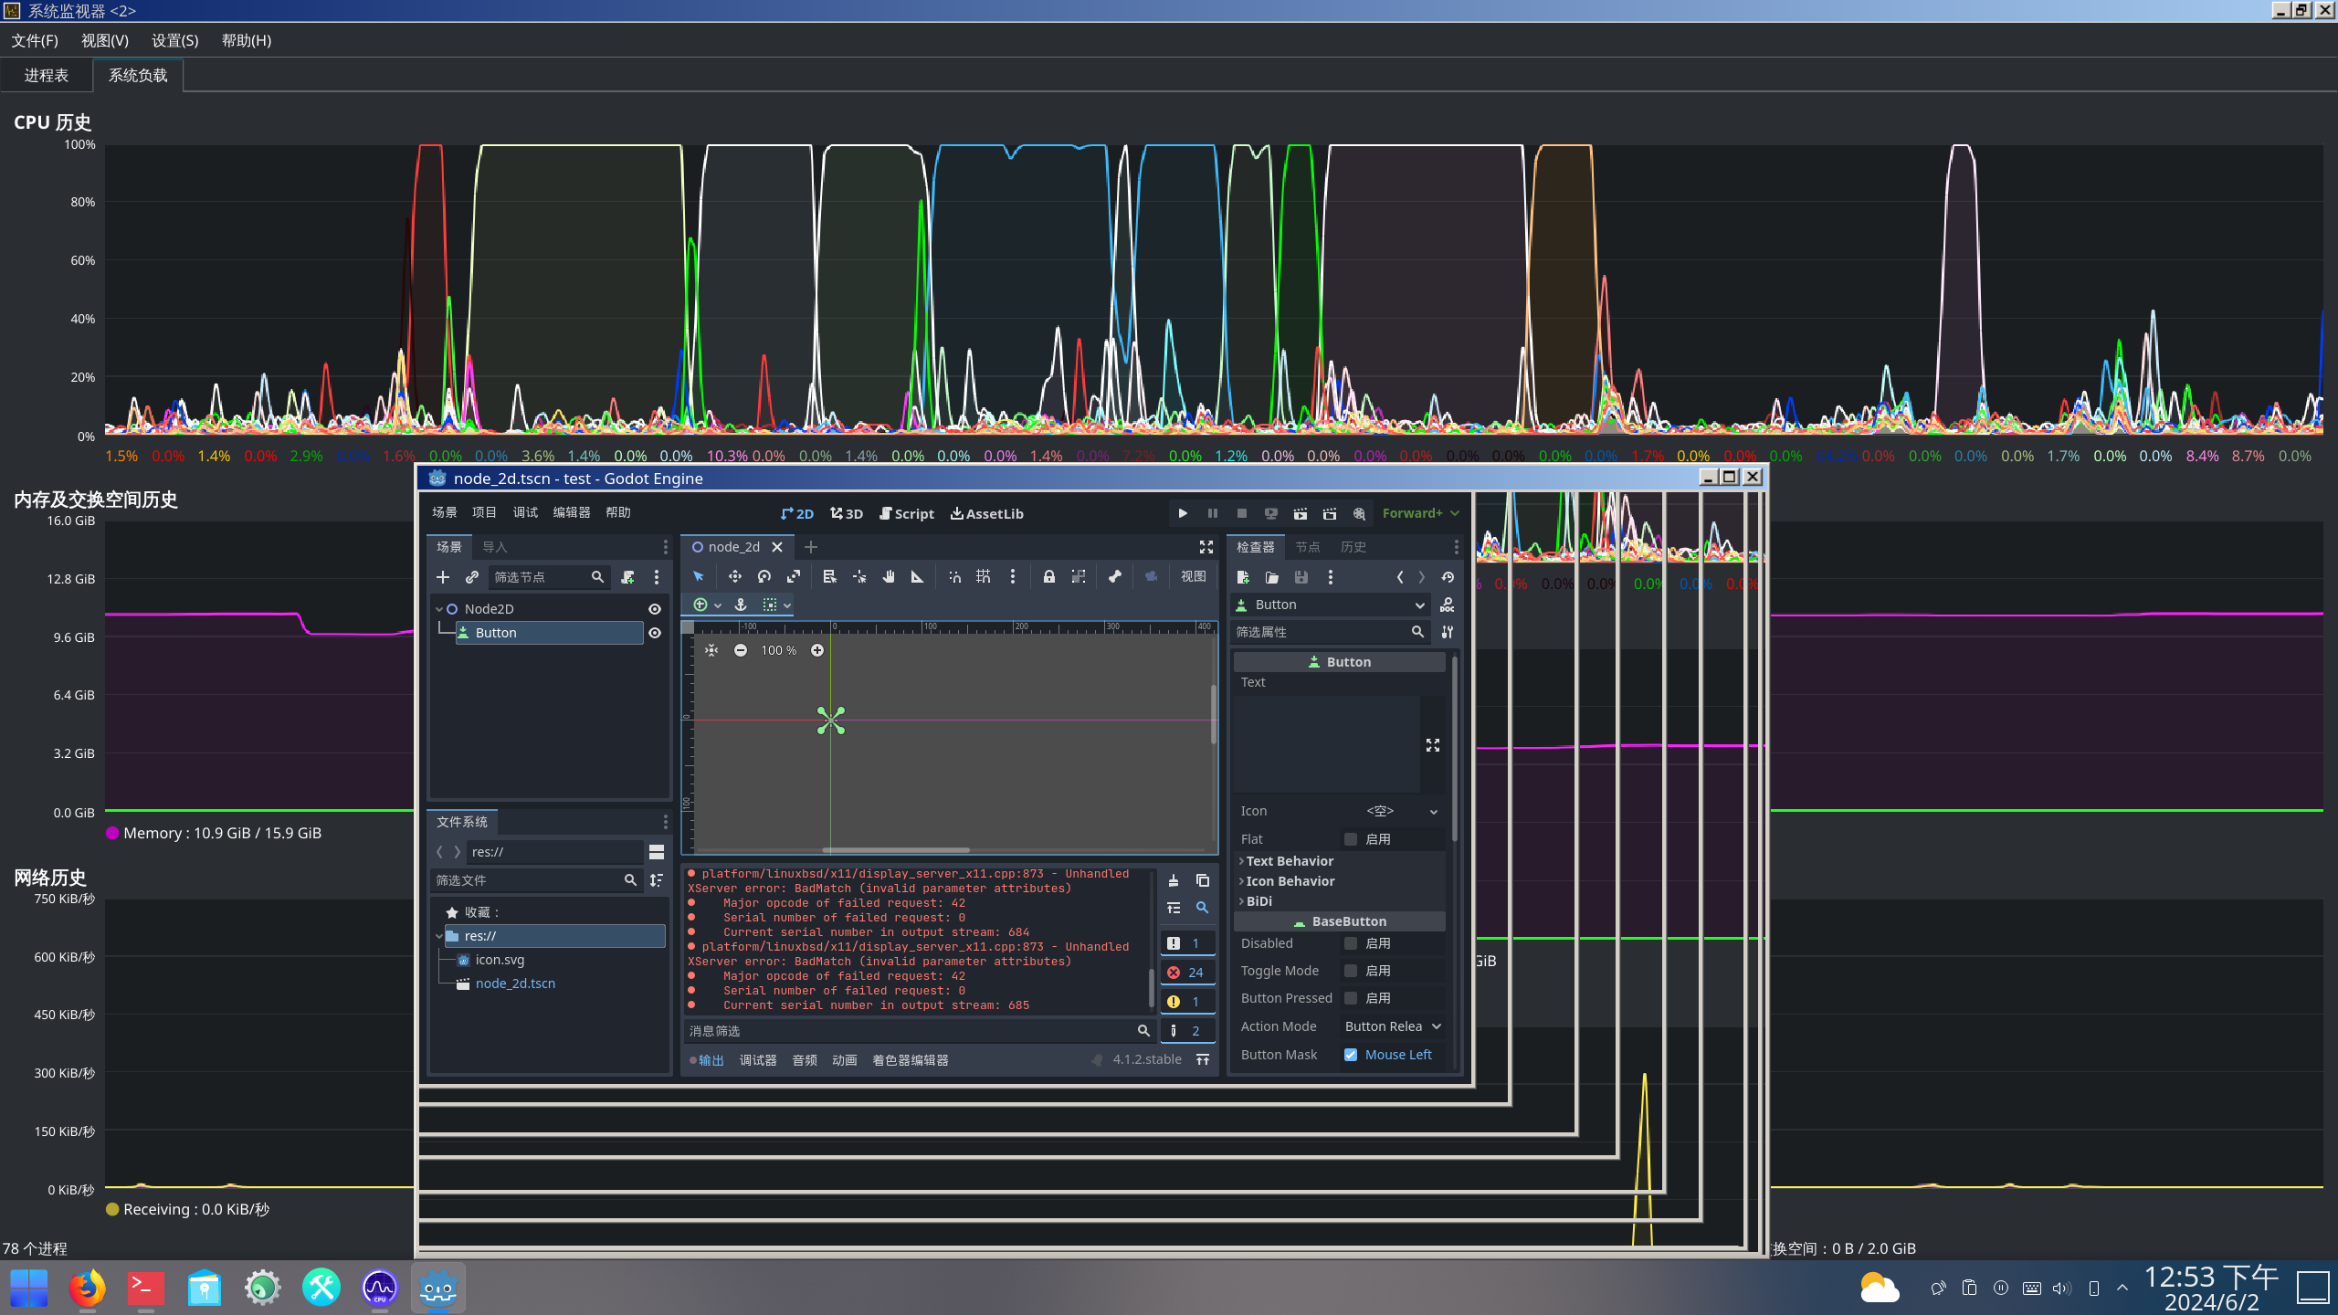Image resolution: width=2338 pixels, height=1315 pixels.
Task: Open Firefox from the taskbar
Action: click(x=87, y=1289)
